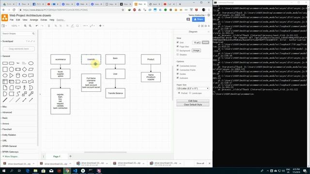This screenshot has width=310, height=174.
Task: Bookmark page with star icon
Action: (x=123, y=10)
